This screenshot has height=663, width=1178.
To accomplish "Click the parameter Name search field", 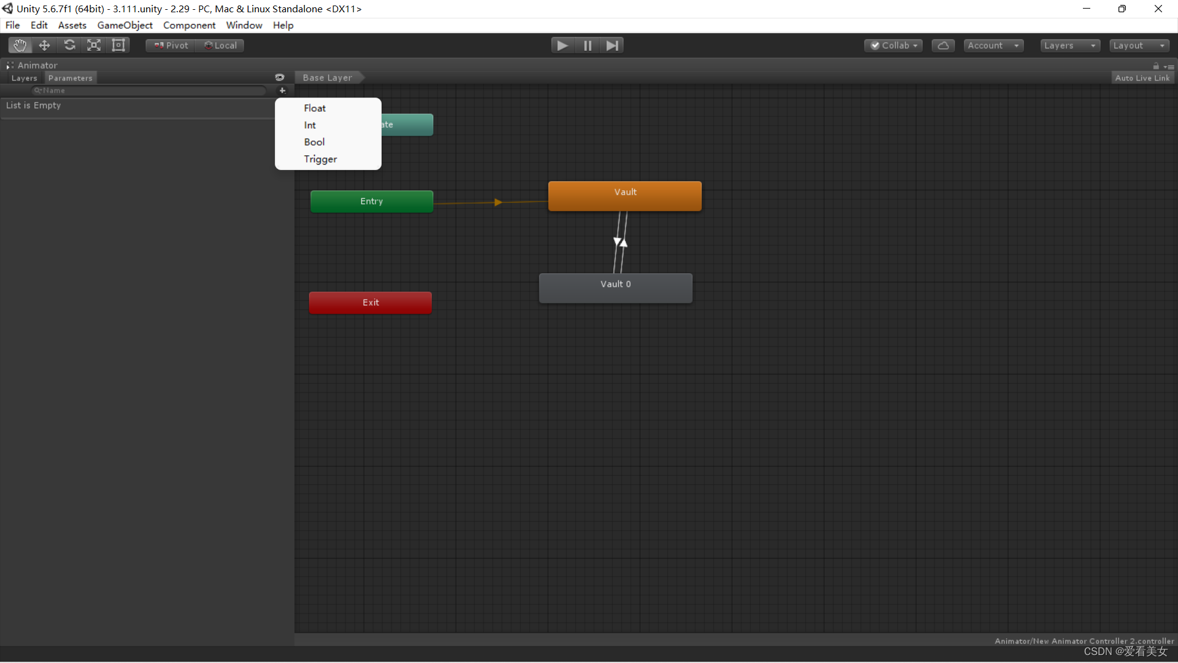I will 150,90.
